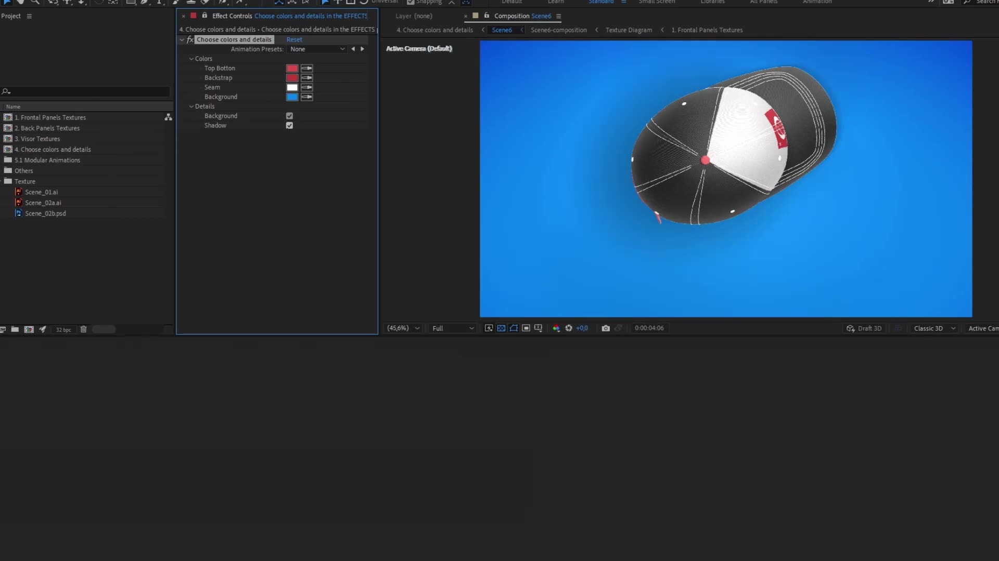Toggle Transparency Grid in composition viewer
The height and width of the screenshot is (561, 999).
click(x=501, y=328)
